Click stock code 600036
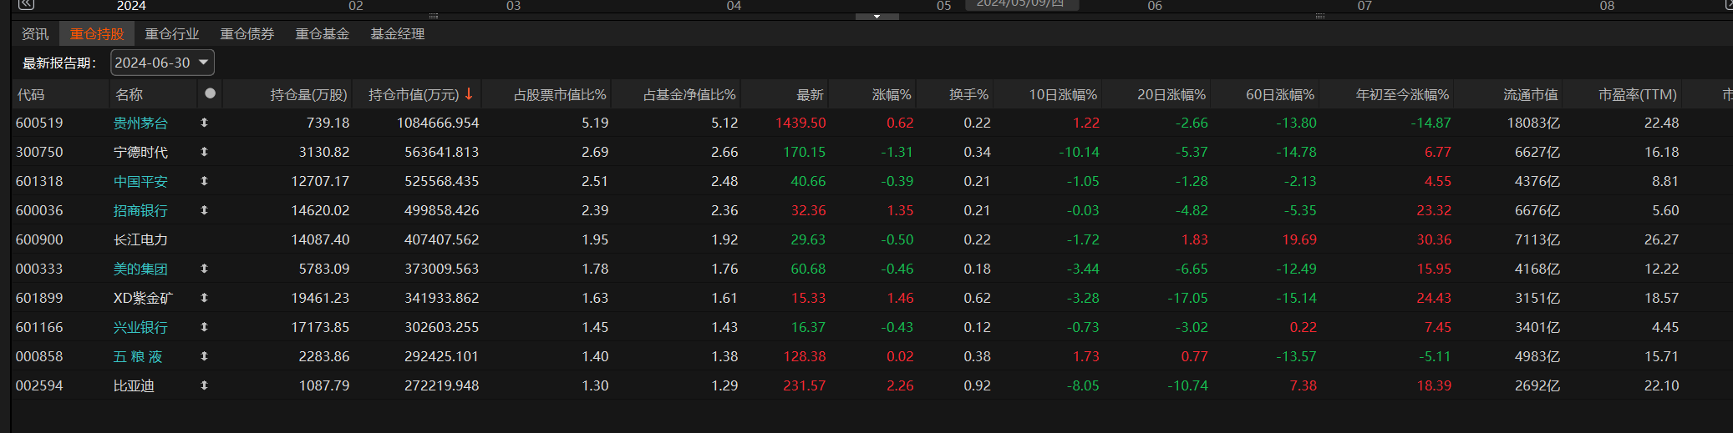 39,210
